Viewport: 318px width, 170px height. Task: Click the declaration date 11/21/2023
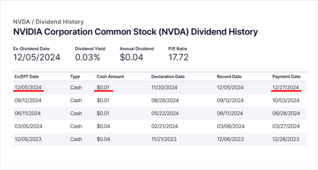(x=164, y=139)
